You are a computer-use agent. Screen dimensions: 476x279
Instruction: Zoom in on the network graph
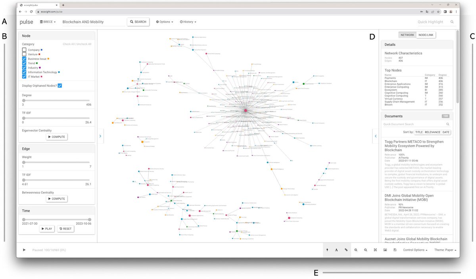click(356, 250)
